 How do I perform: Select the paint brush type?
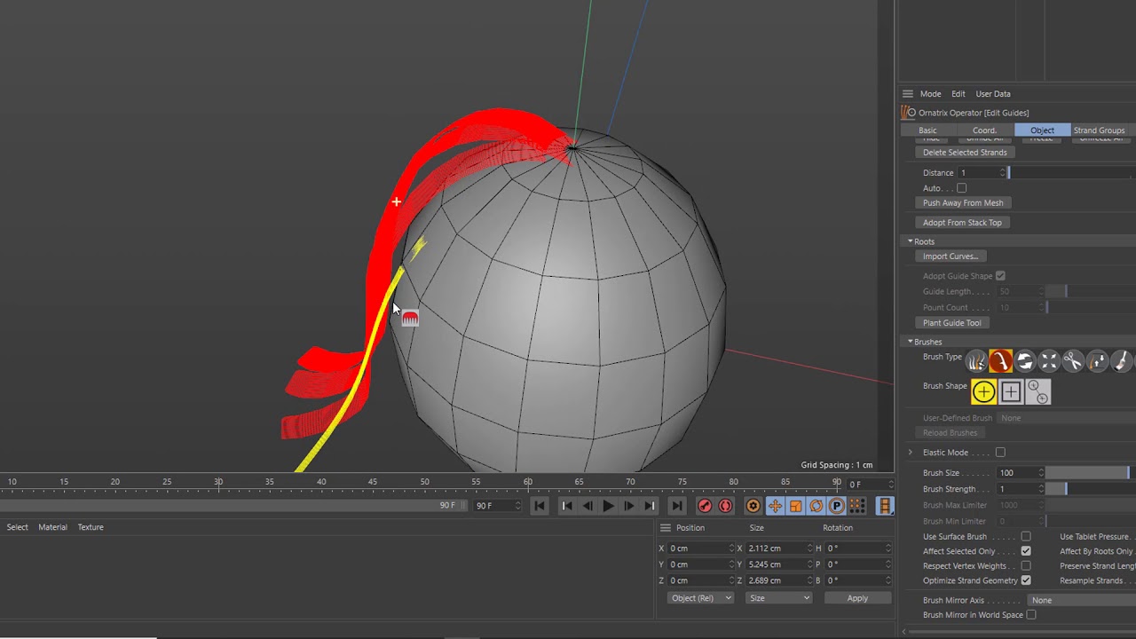click(x=1121, y=361)
